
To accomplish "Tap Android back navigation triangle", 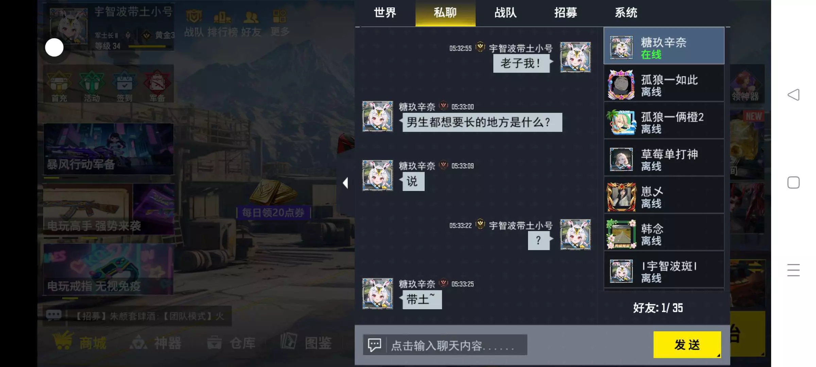I will pos(793,95).
